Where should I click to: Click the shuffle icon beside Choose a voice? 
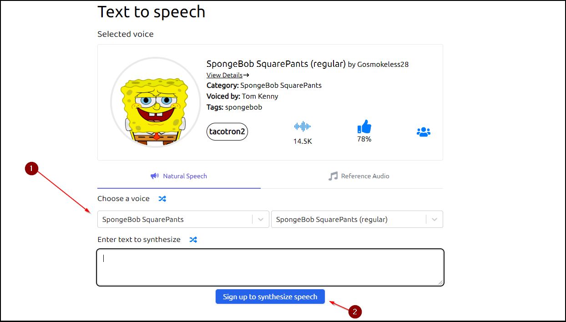(162, 198)
